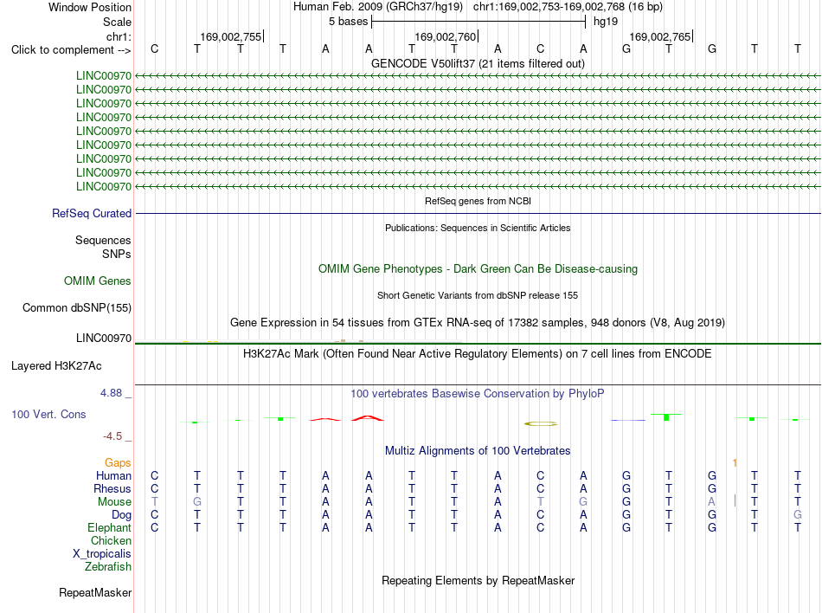822x613 pixels.
Task: Click the Elephant alignment row label
Action: point(109,527)
